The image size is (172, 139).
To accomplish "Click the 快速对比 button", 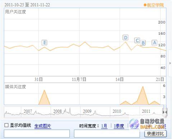I will (155, 134).
